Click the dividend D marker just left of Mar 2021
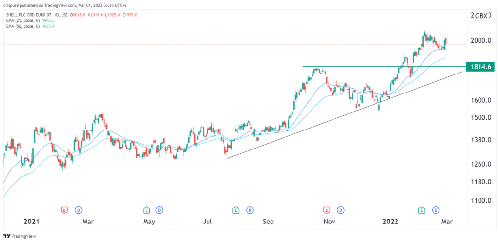The width and height of the screenshot is (500, 242). (78, 210)
